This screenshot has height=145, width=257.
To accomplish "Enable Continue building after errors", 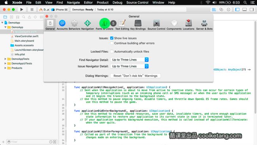I will click(x=112, y=43).
